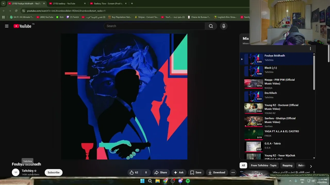Click the magnifier search button

[x=211, y=26]
